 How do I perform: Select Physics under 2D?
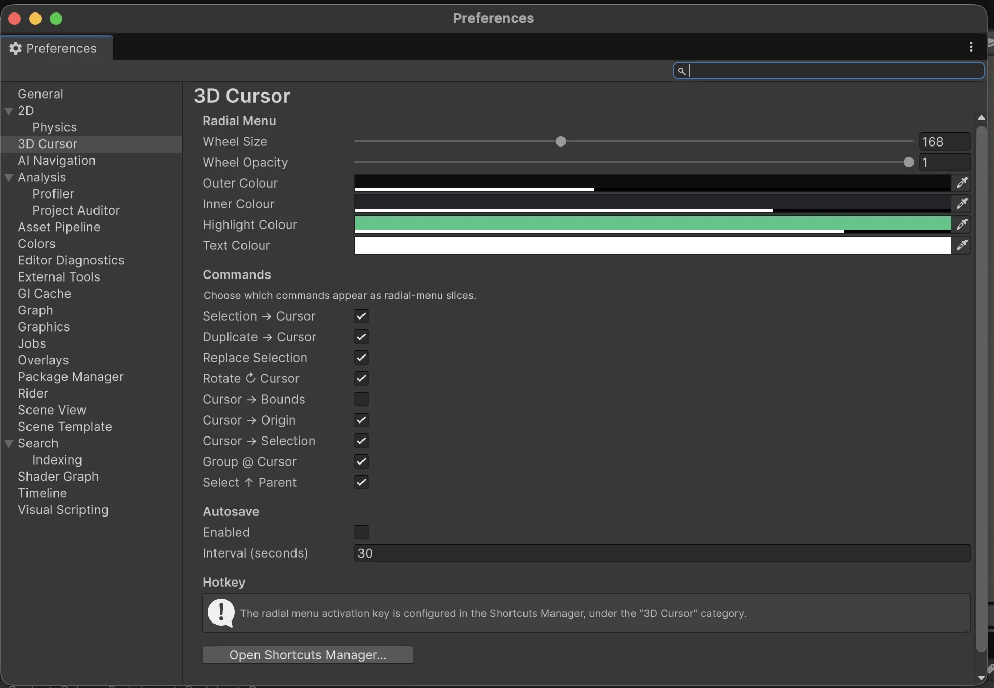tap(55, 127)
